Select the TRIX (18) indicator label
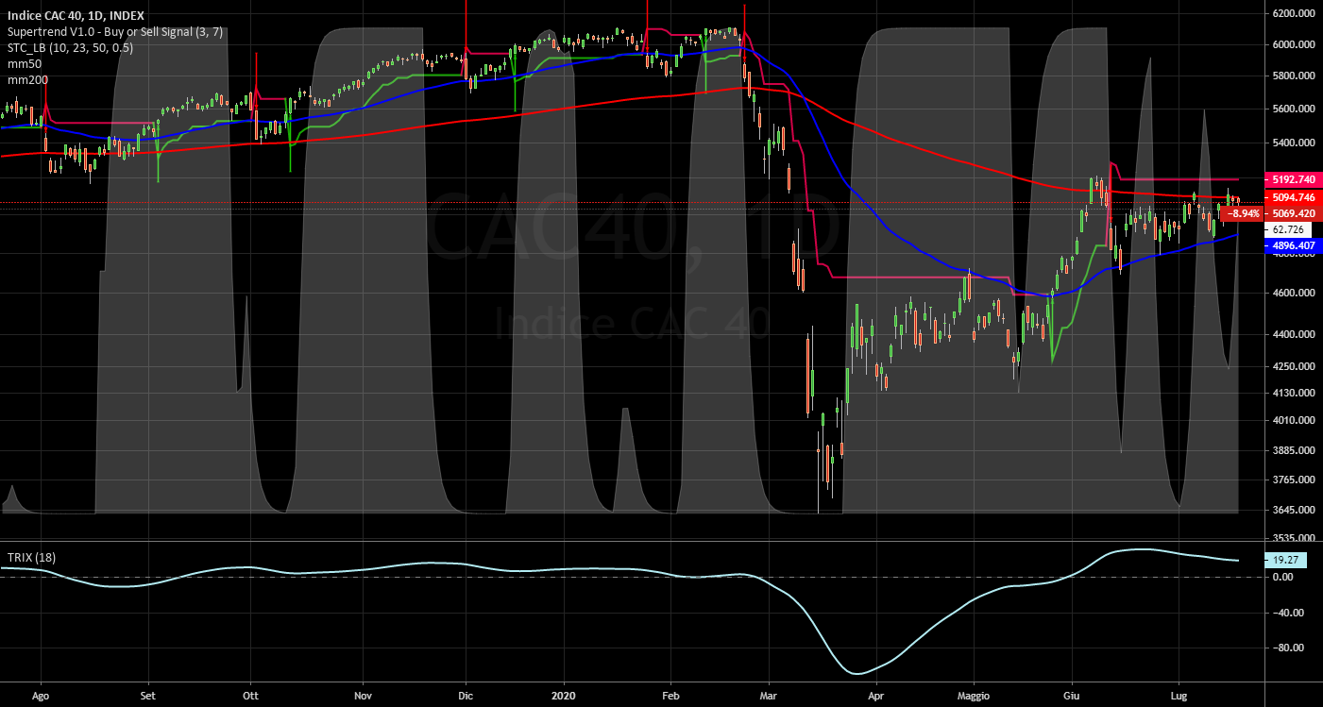Image resolution: width=1323 pixels, height=707 pixels. 31,558
